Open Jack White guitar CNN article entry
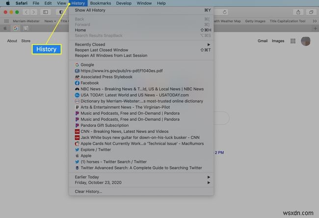The width and height of the screenshot is (319, 218). point(141,138)
